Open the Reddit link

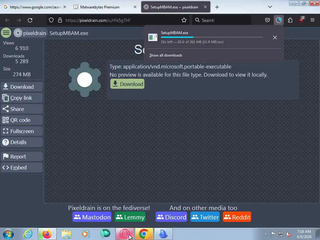237,217
